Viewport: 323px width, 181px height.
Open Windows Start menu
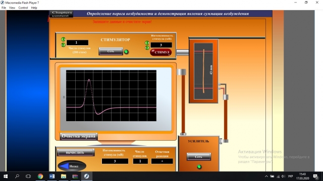(x=6, y=176)
